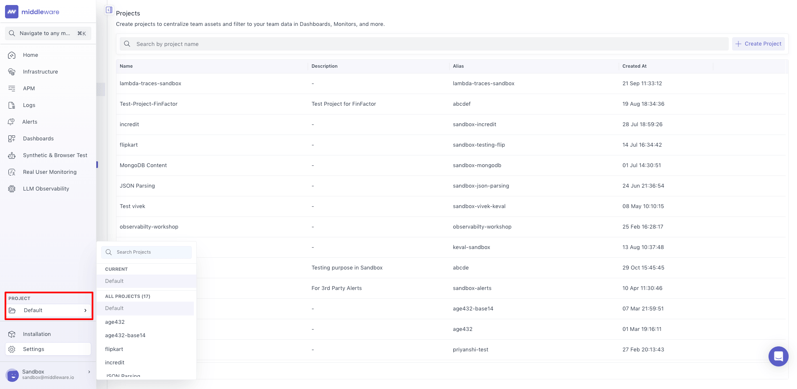Open the chat support bubble
797x389 pixels.
click(779, 356)
